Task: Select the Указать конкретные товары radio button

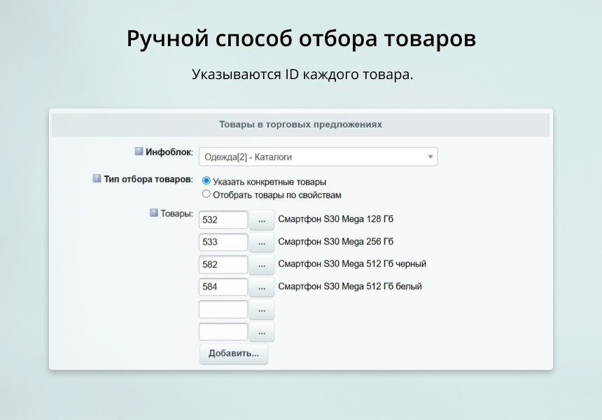Action: tap(206, 181)
